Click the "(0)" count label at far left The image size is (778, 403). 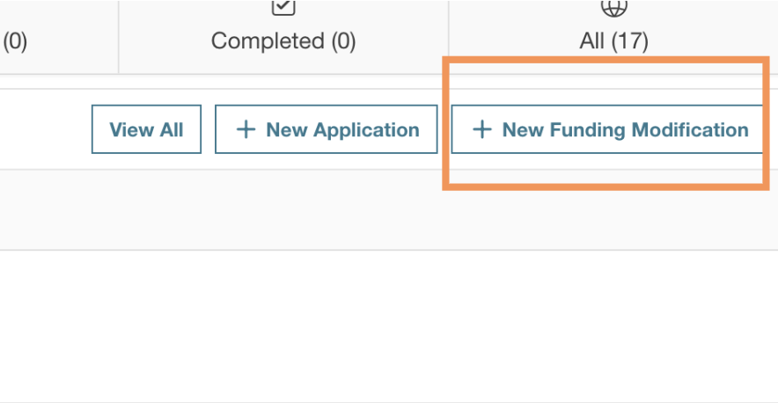point(15,41)
